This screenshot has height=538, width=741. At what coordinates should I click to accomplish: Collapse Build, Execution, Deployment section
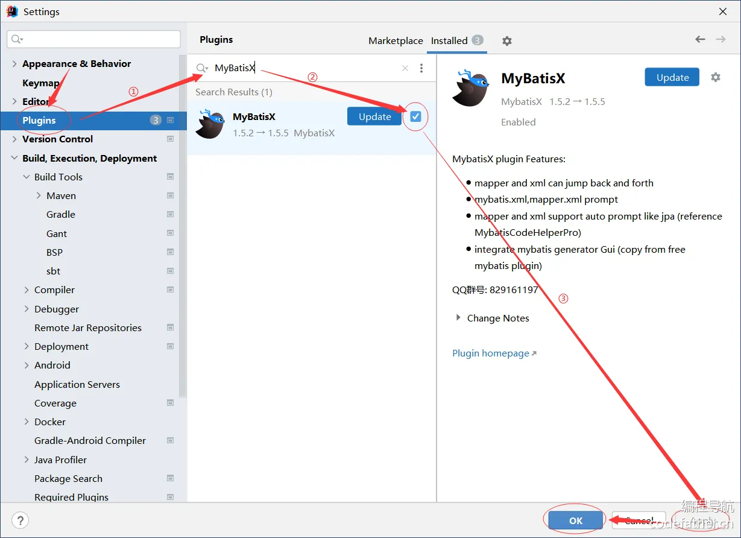pyautogui.click(x=14, y=158)
